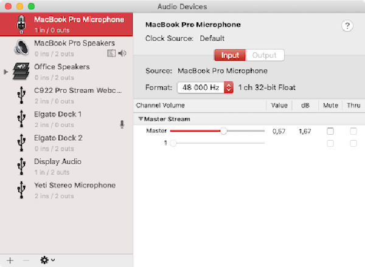The height and width of the screenshot is (267, 365).
Task: Close the Audio Devices window
Action: click(x=8, y=6)
